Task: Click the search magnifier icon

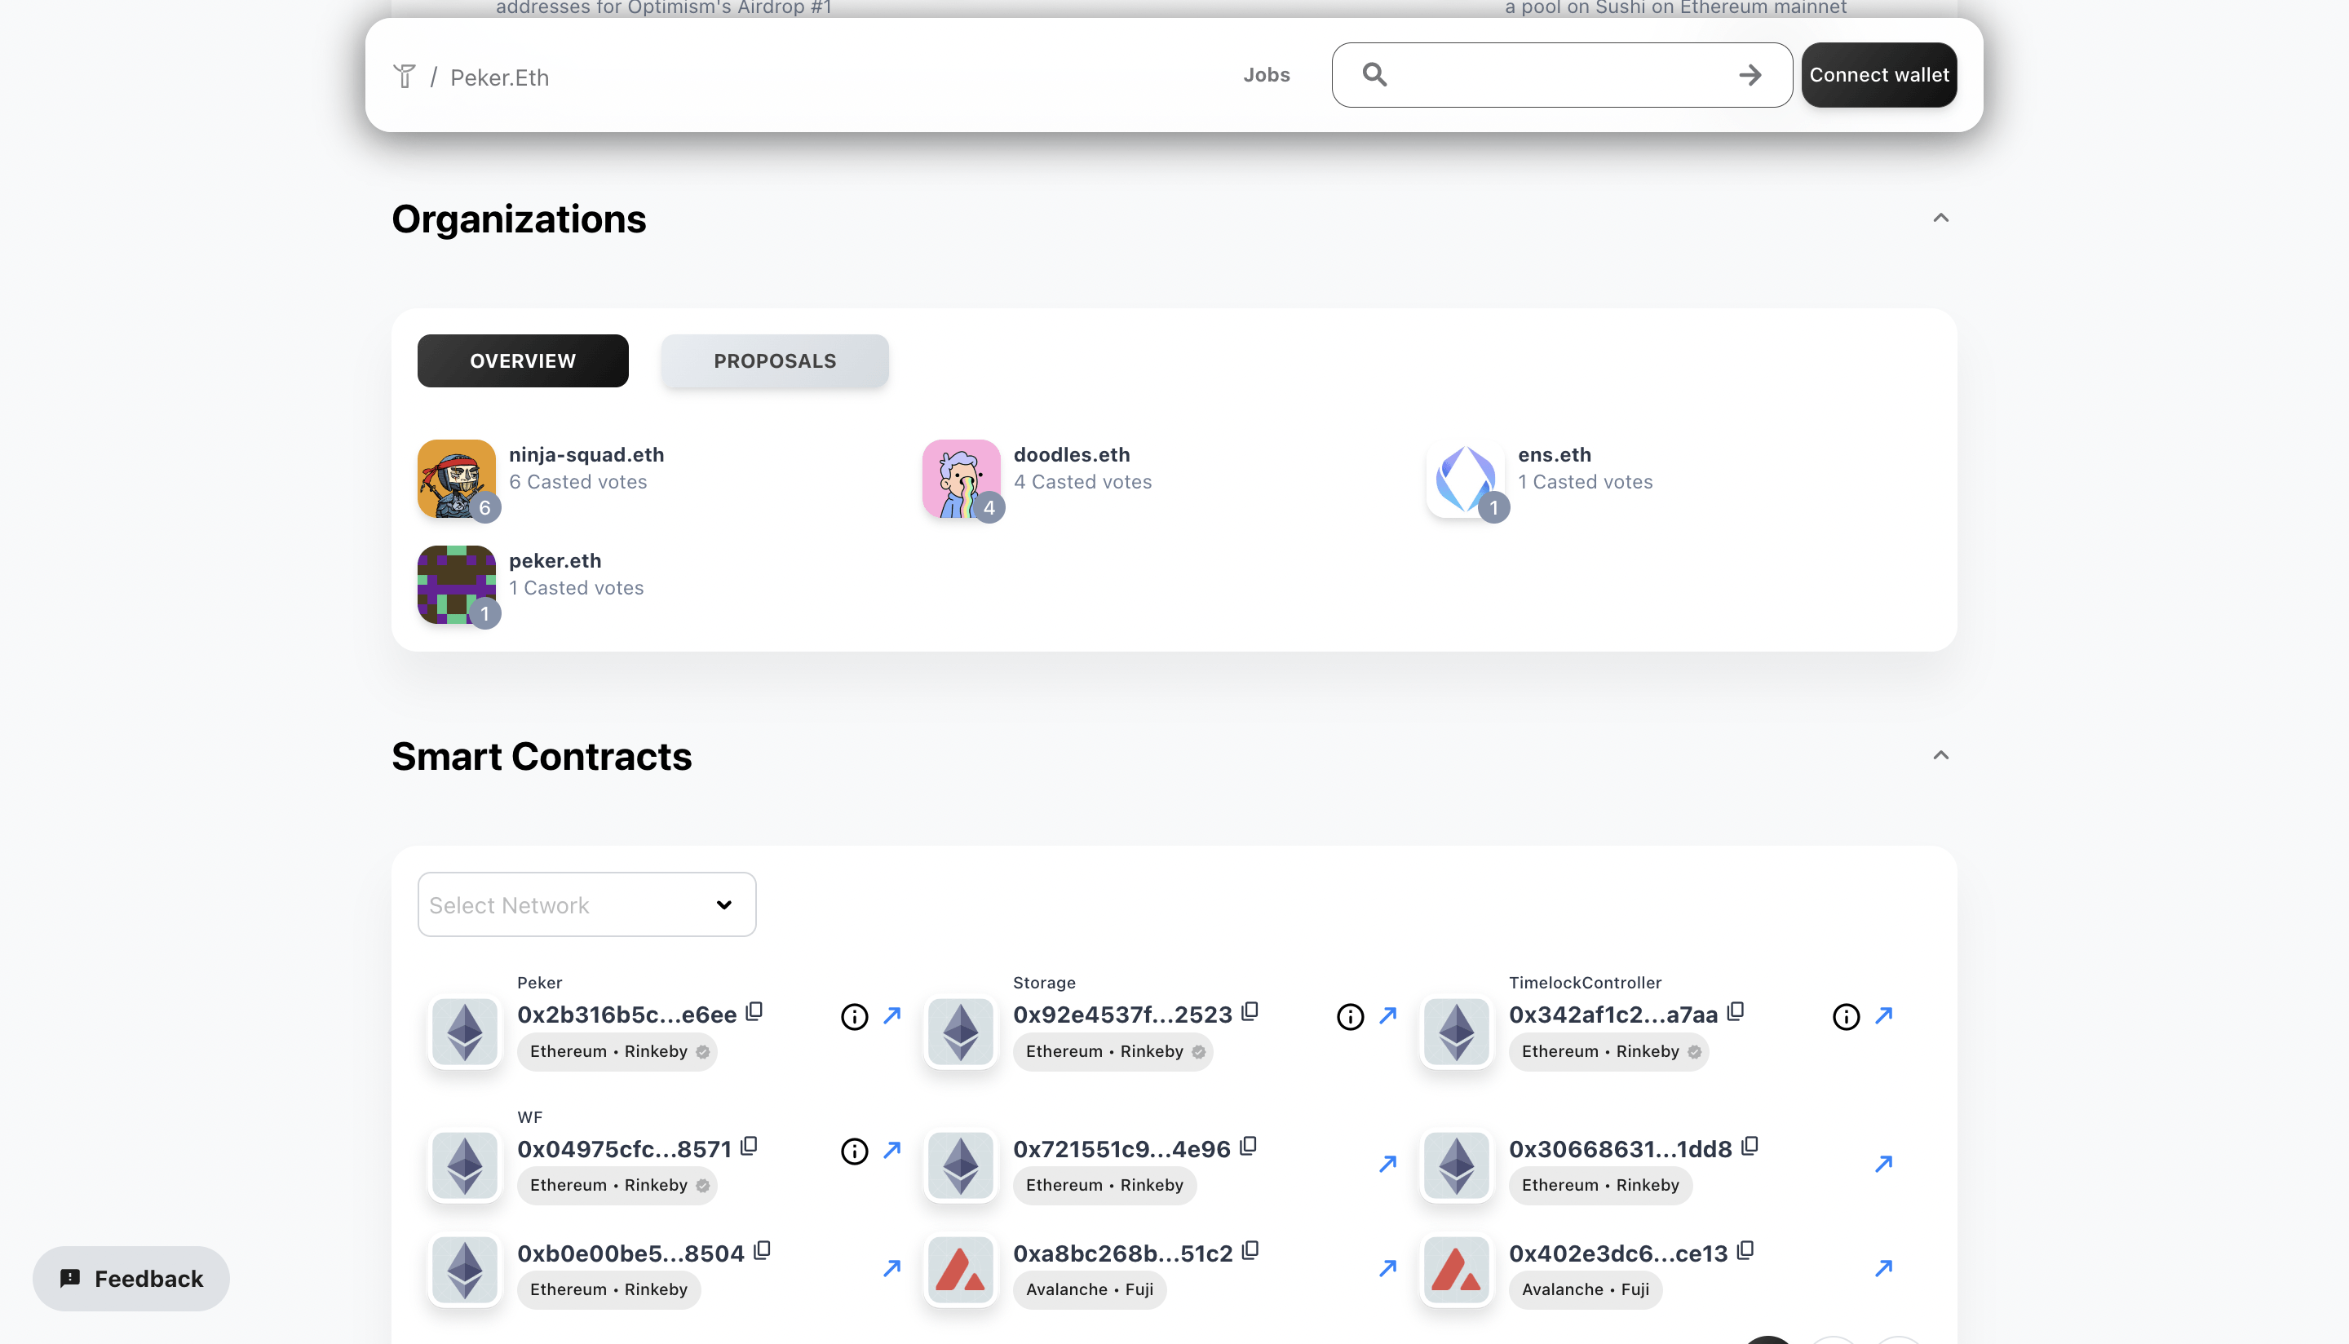Action: [x=1374, y=75]
